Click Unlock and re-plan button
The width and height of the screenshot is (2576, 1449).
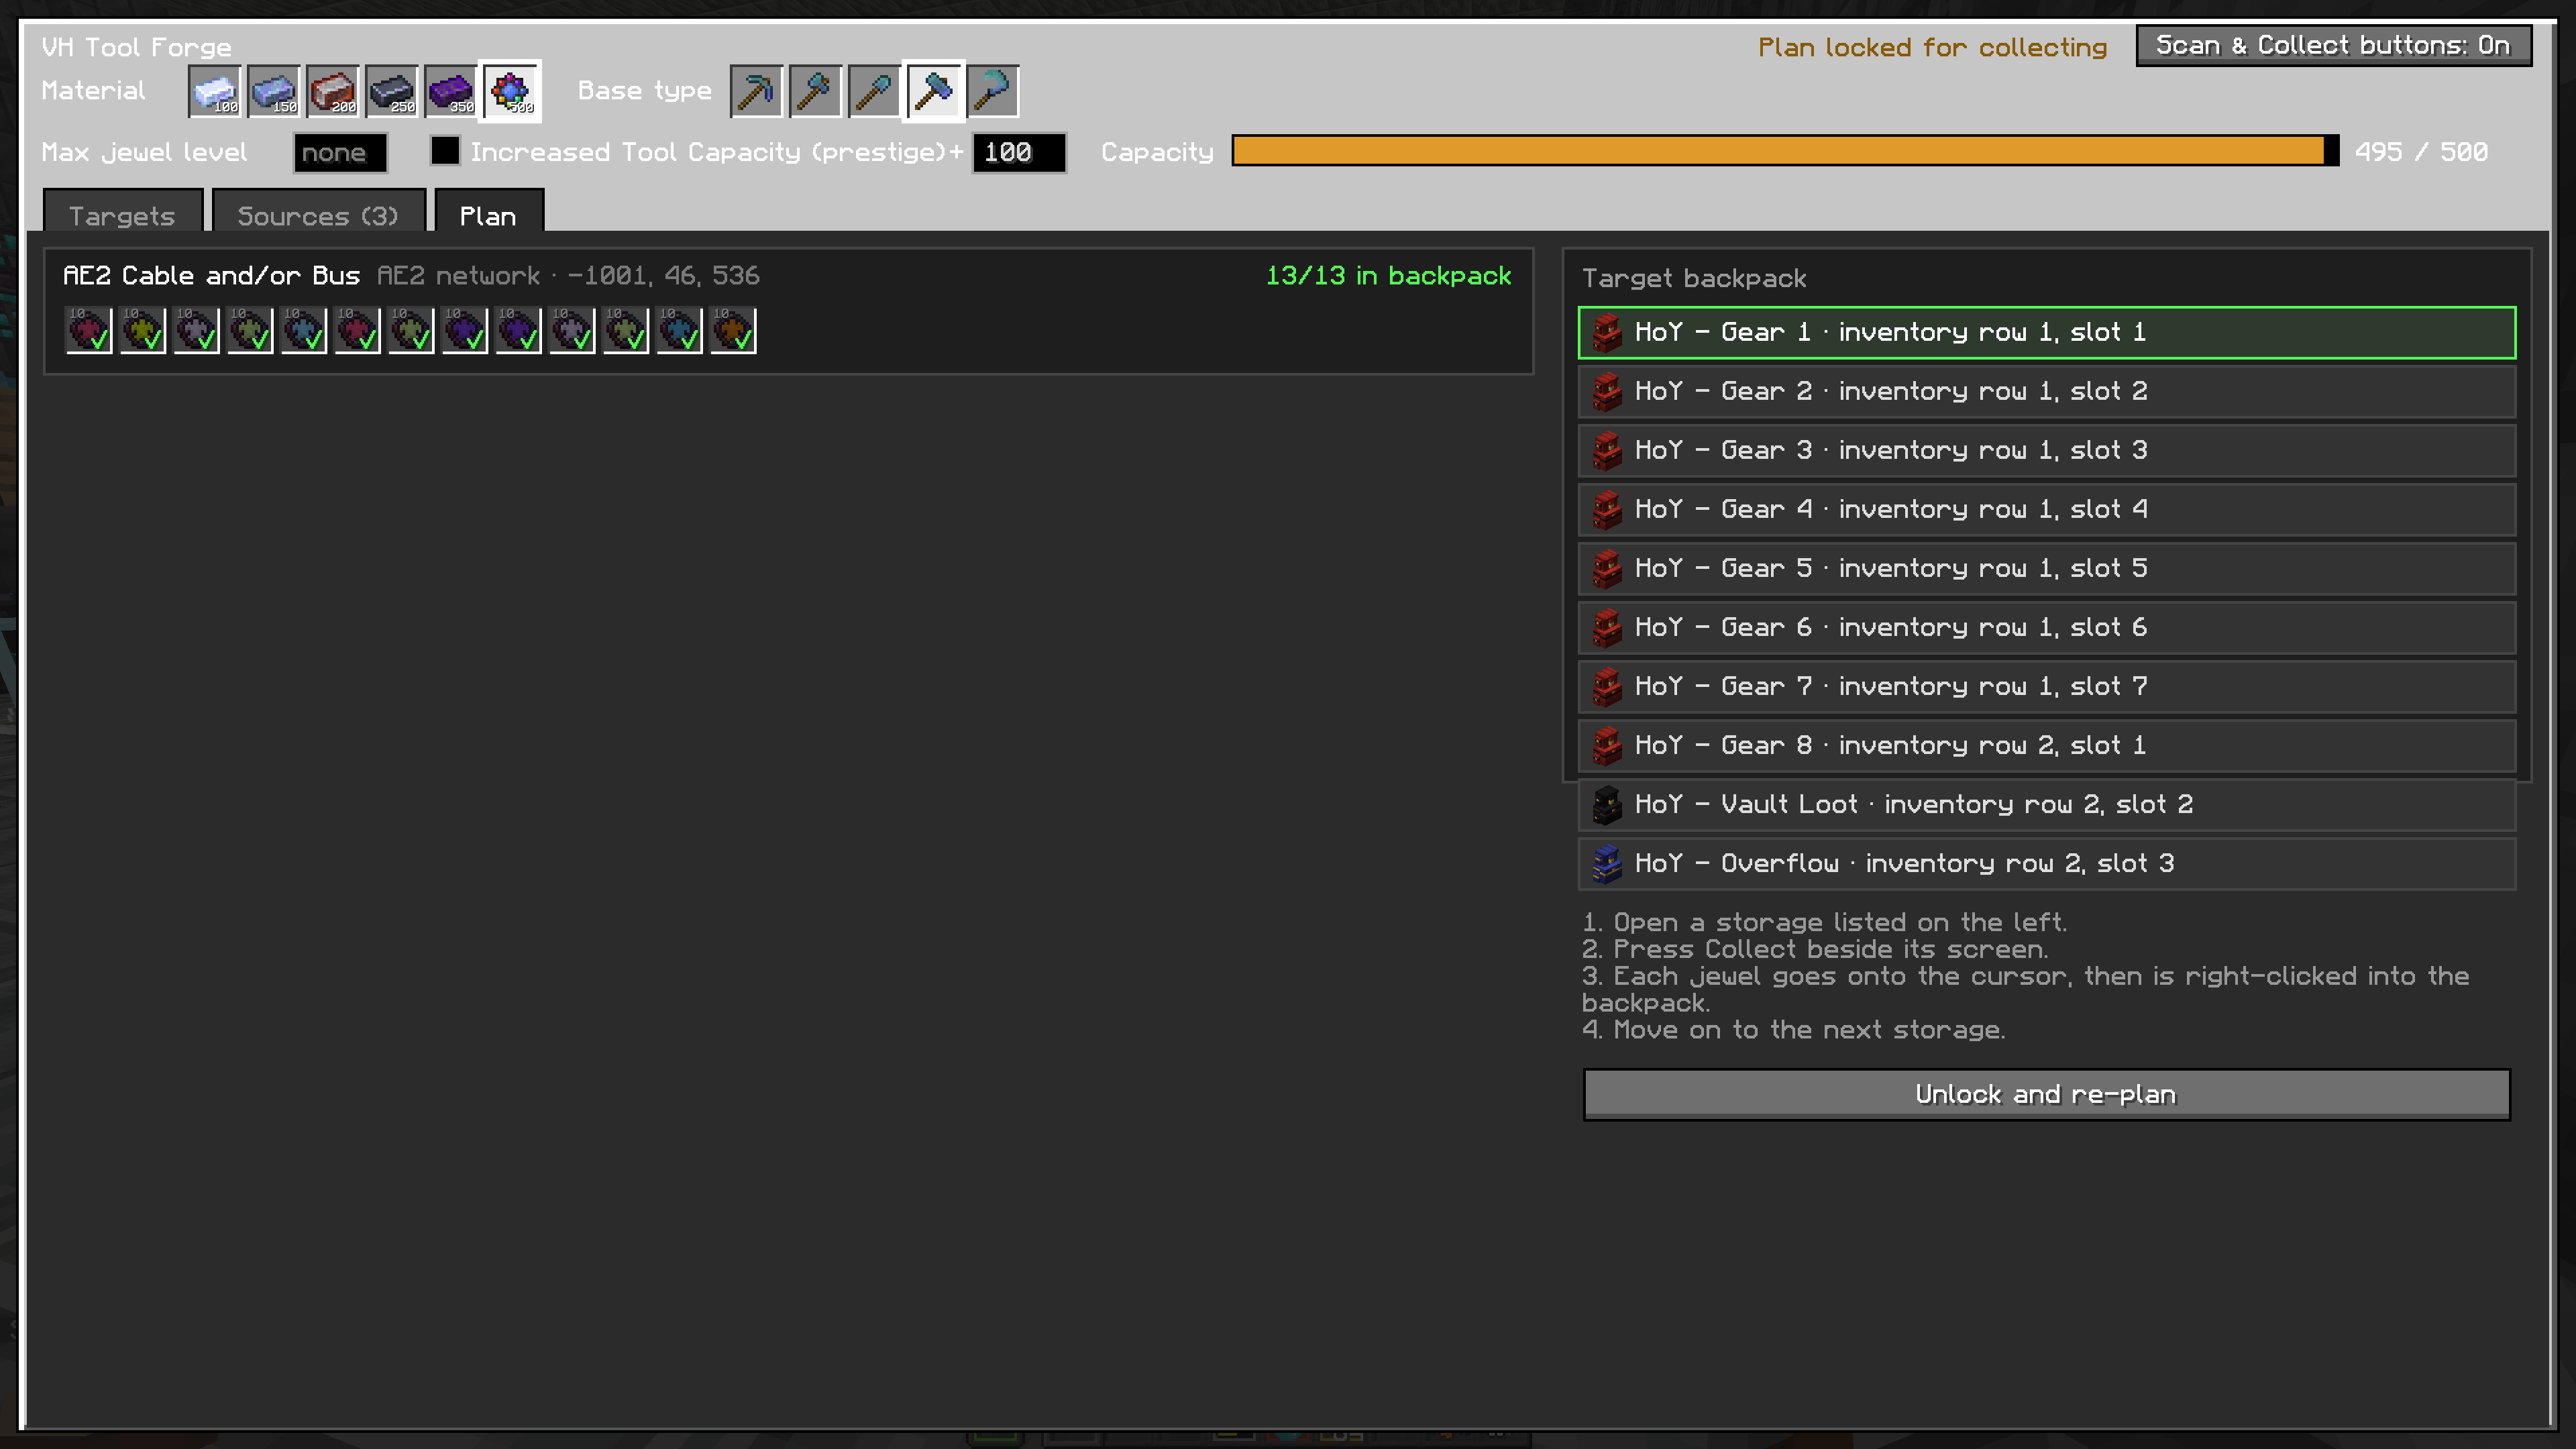point(2046,1095)
